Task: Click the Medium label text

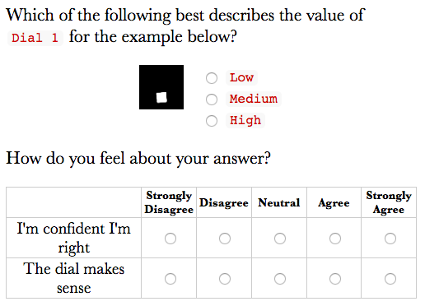Action: (254, 99)
